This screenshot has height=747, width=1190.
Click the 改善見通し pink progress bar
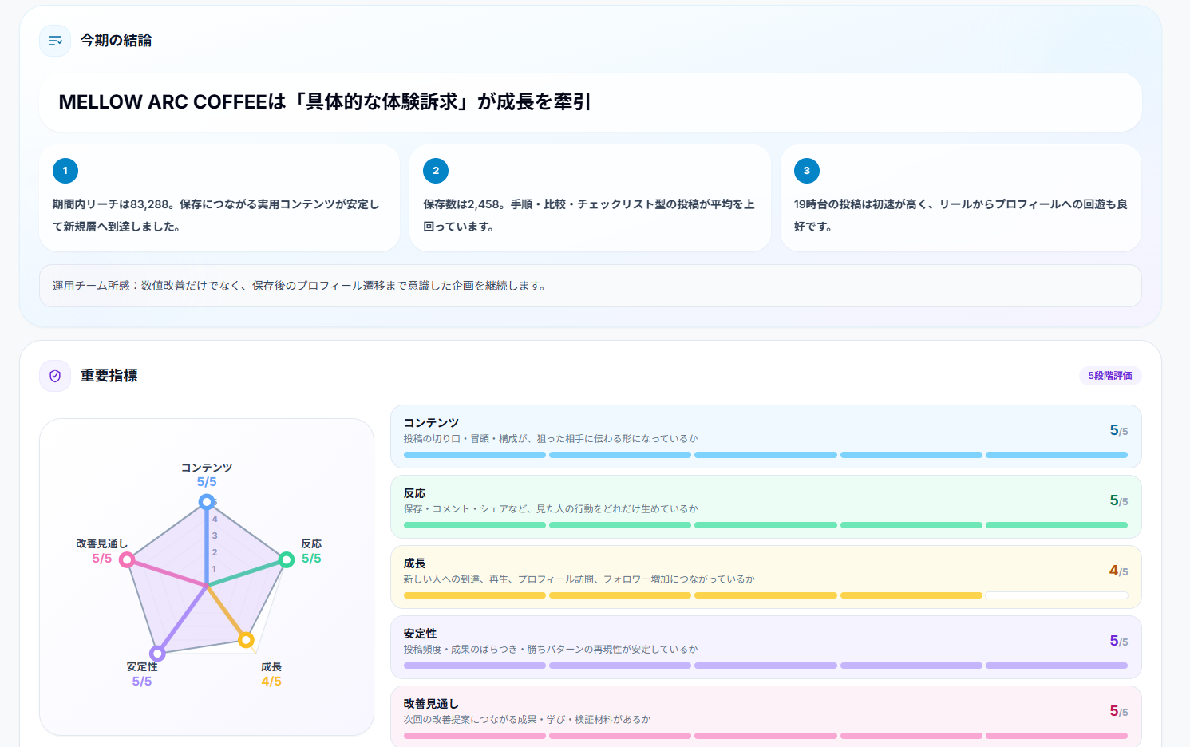pyautogui.click(x=765, y=736)
